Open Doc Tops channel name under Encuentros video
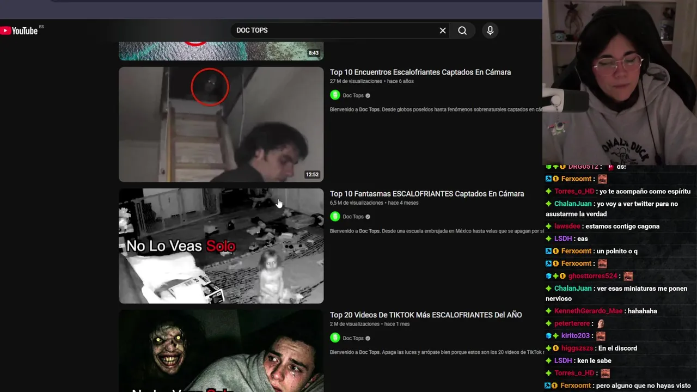Image resolution: width=697 pixels, height=392 pixels. (353, 95)
